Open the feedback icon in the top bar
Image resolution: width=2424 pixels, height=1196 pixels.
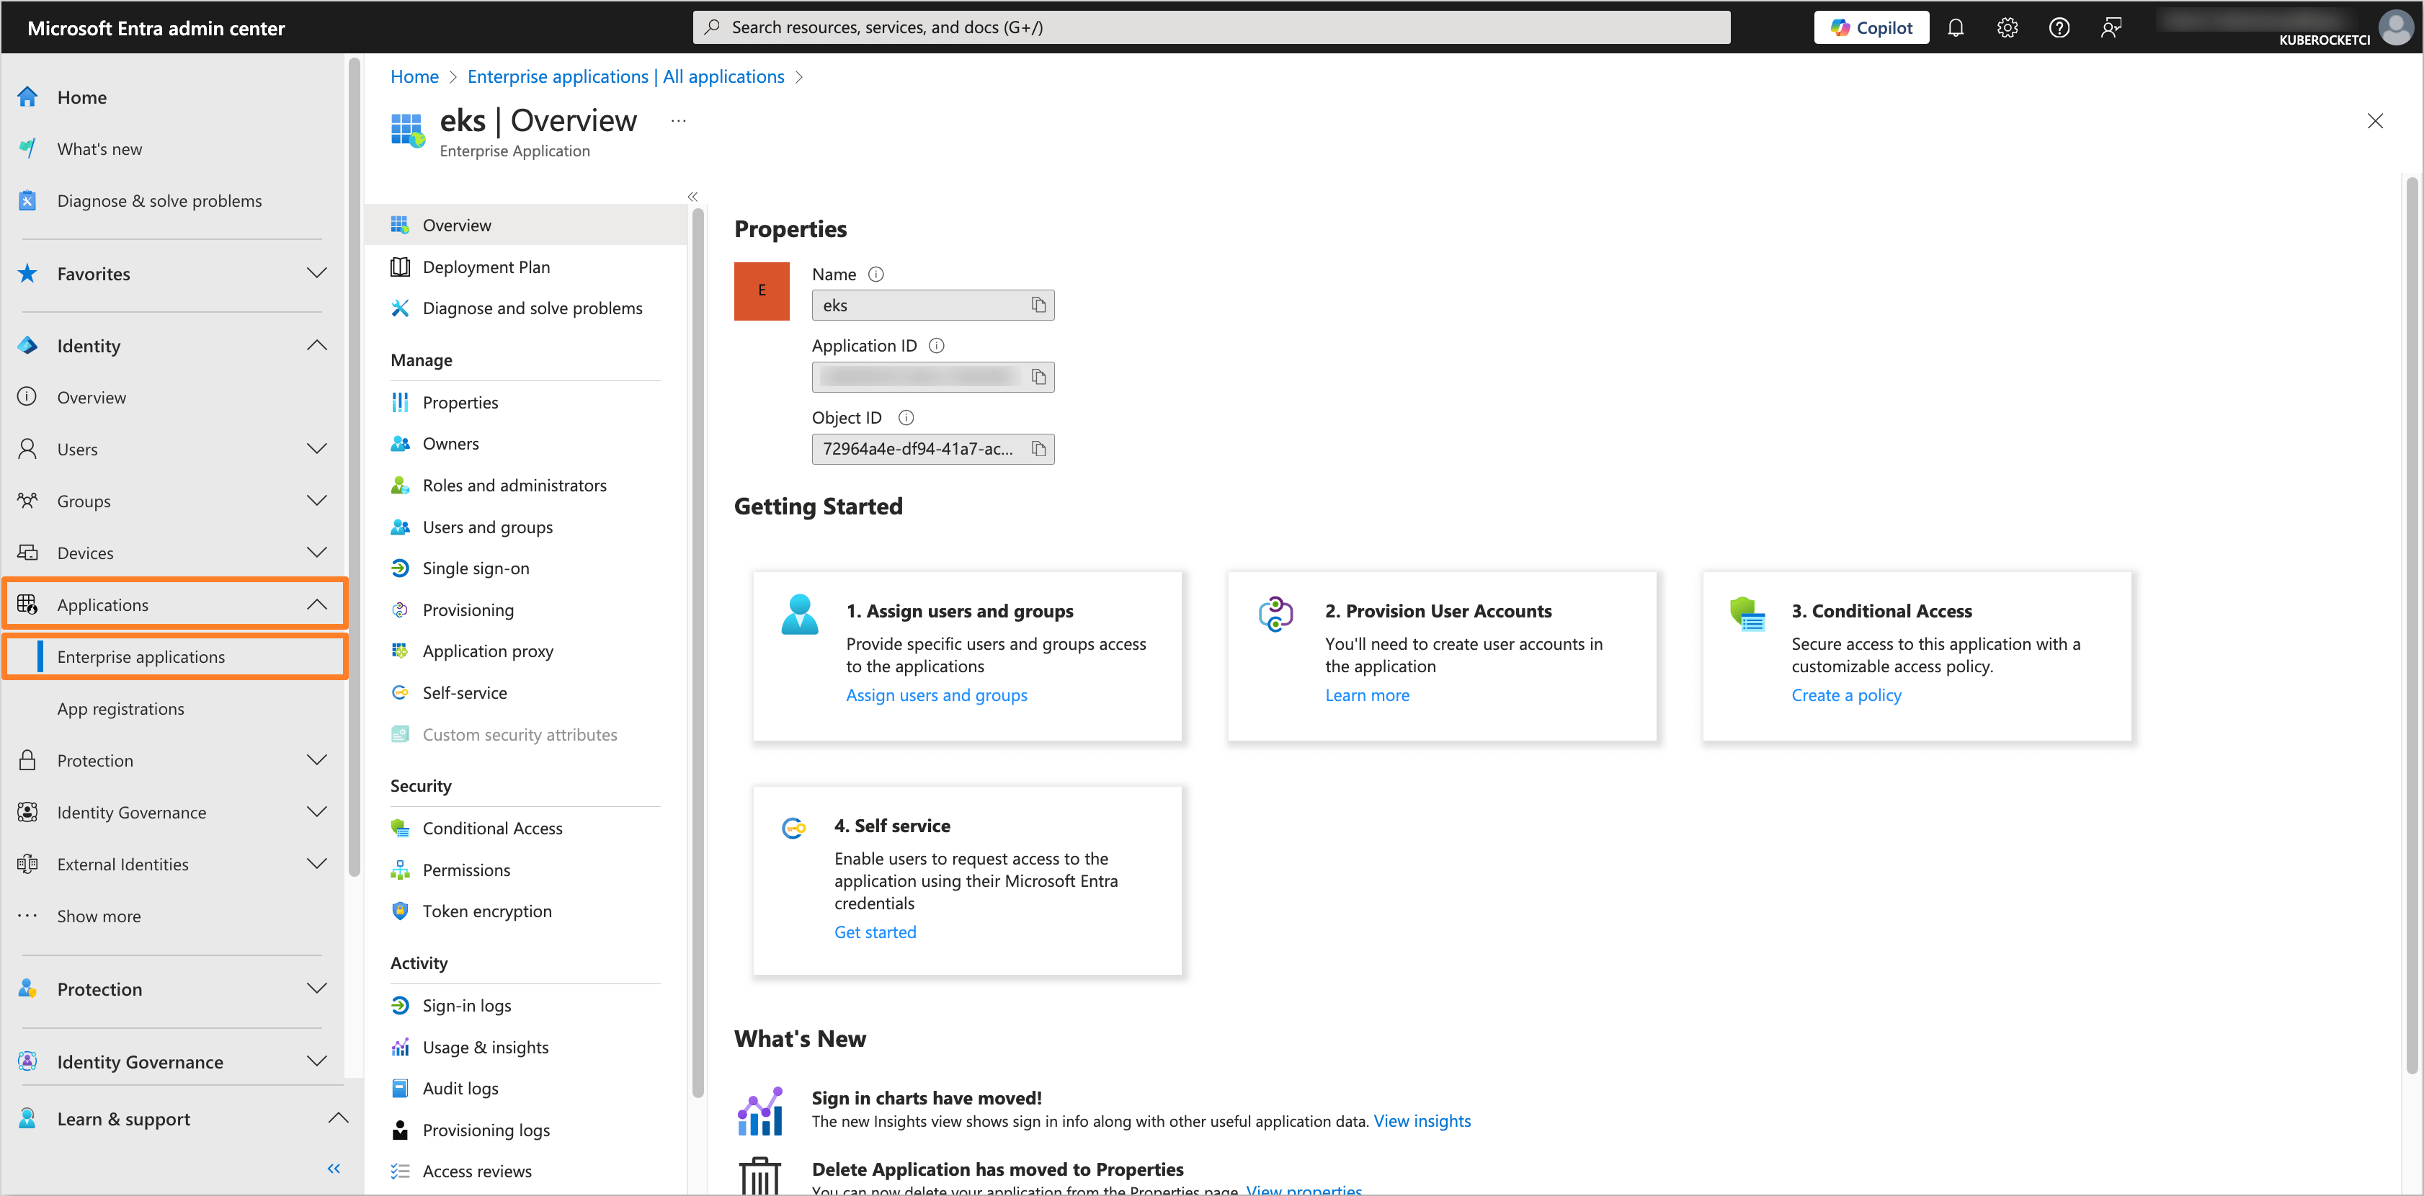point(2111,27)
